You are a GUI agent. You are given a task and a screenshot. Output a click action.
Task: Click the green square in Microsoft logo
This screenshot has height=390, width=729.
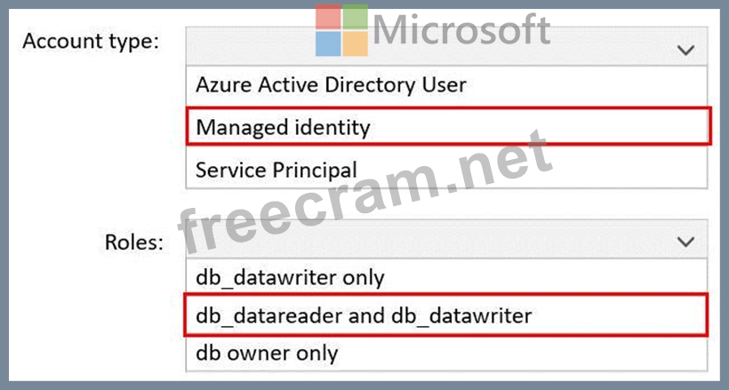click(x=356, y=17)
